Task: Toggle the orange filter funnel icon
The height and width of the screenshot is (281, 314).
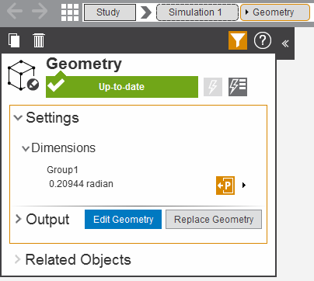Action: (x=238, y=40)
